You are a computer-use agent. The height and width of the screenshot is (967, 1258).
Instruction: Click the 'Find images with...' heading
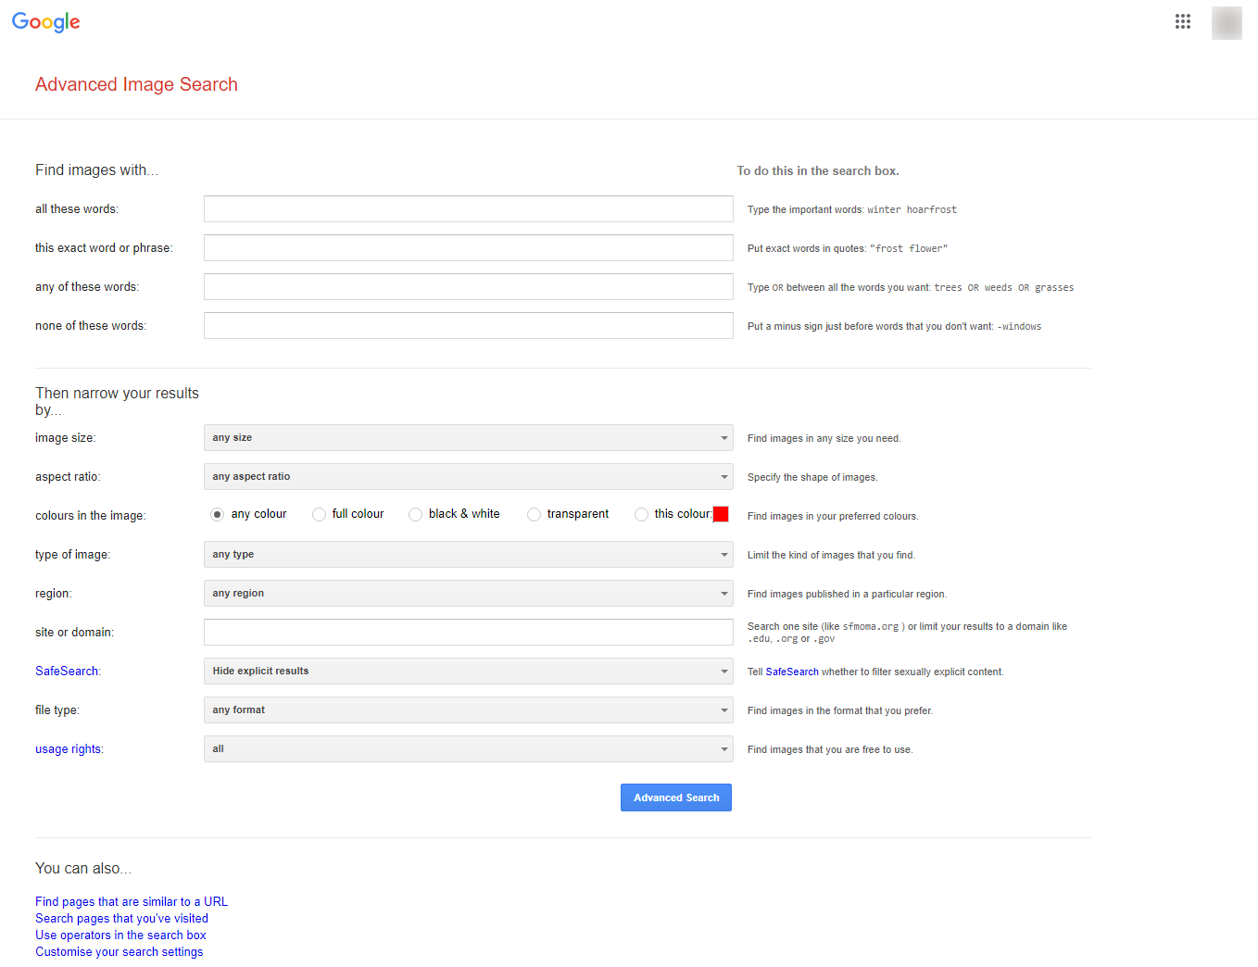tap(96, 170)
